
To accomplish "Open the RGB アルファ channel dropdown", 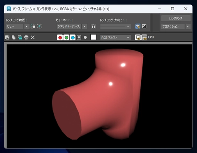I will (115, 38).
